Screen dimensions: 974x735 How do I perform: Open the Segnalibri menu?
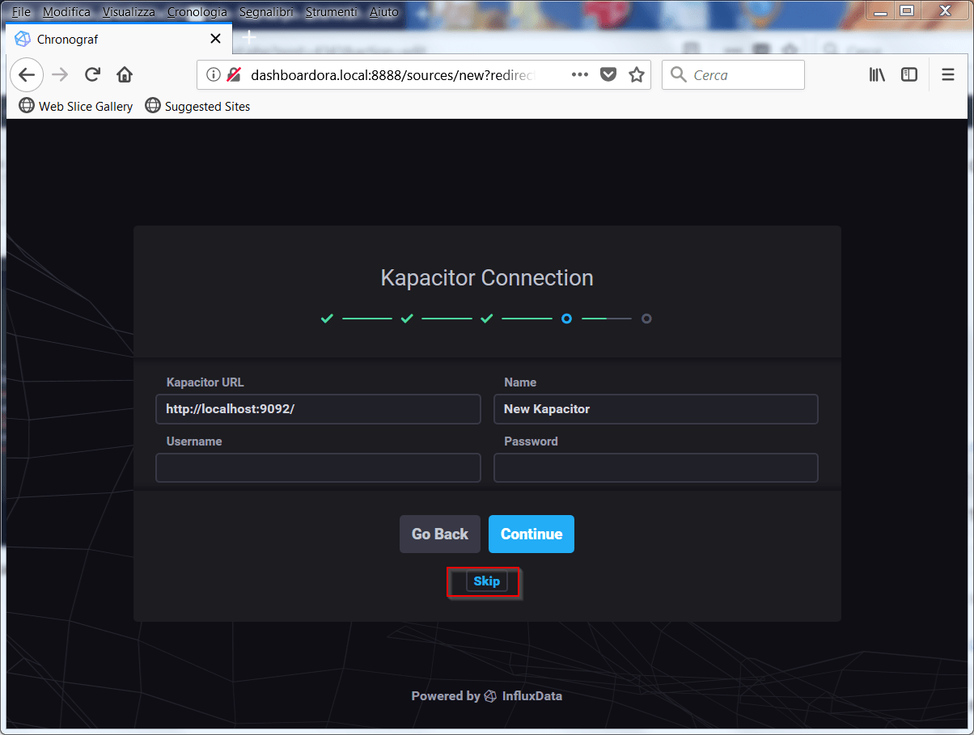tap(266, 12)
